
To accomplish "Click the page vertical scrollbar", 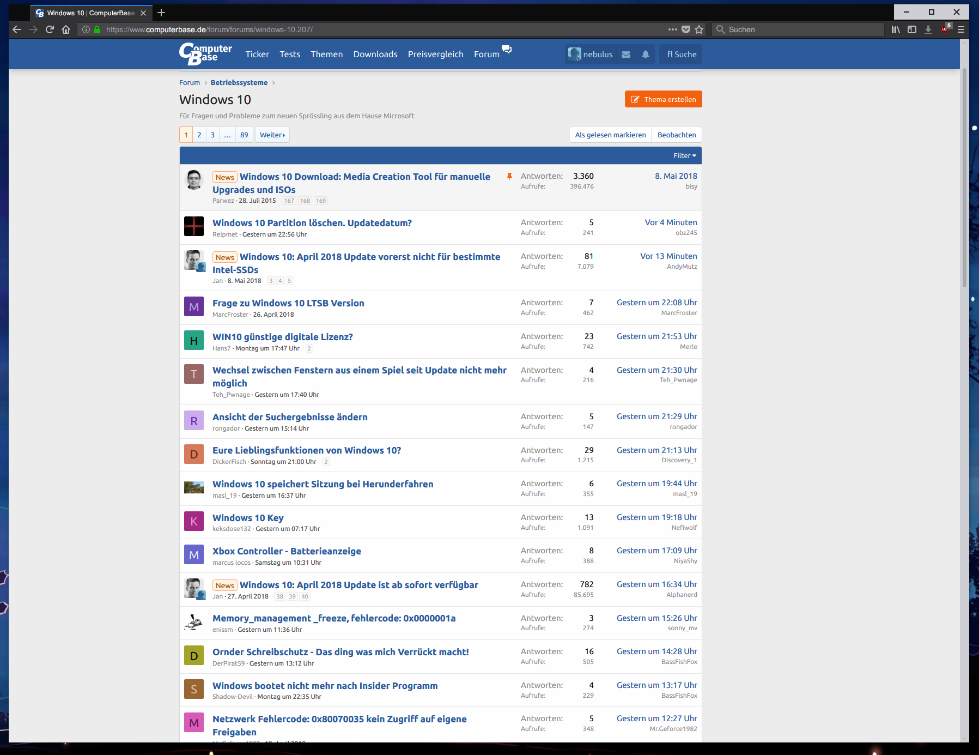I will tap(964, 177).
